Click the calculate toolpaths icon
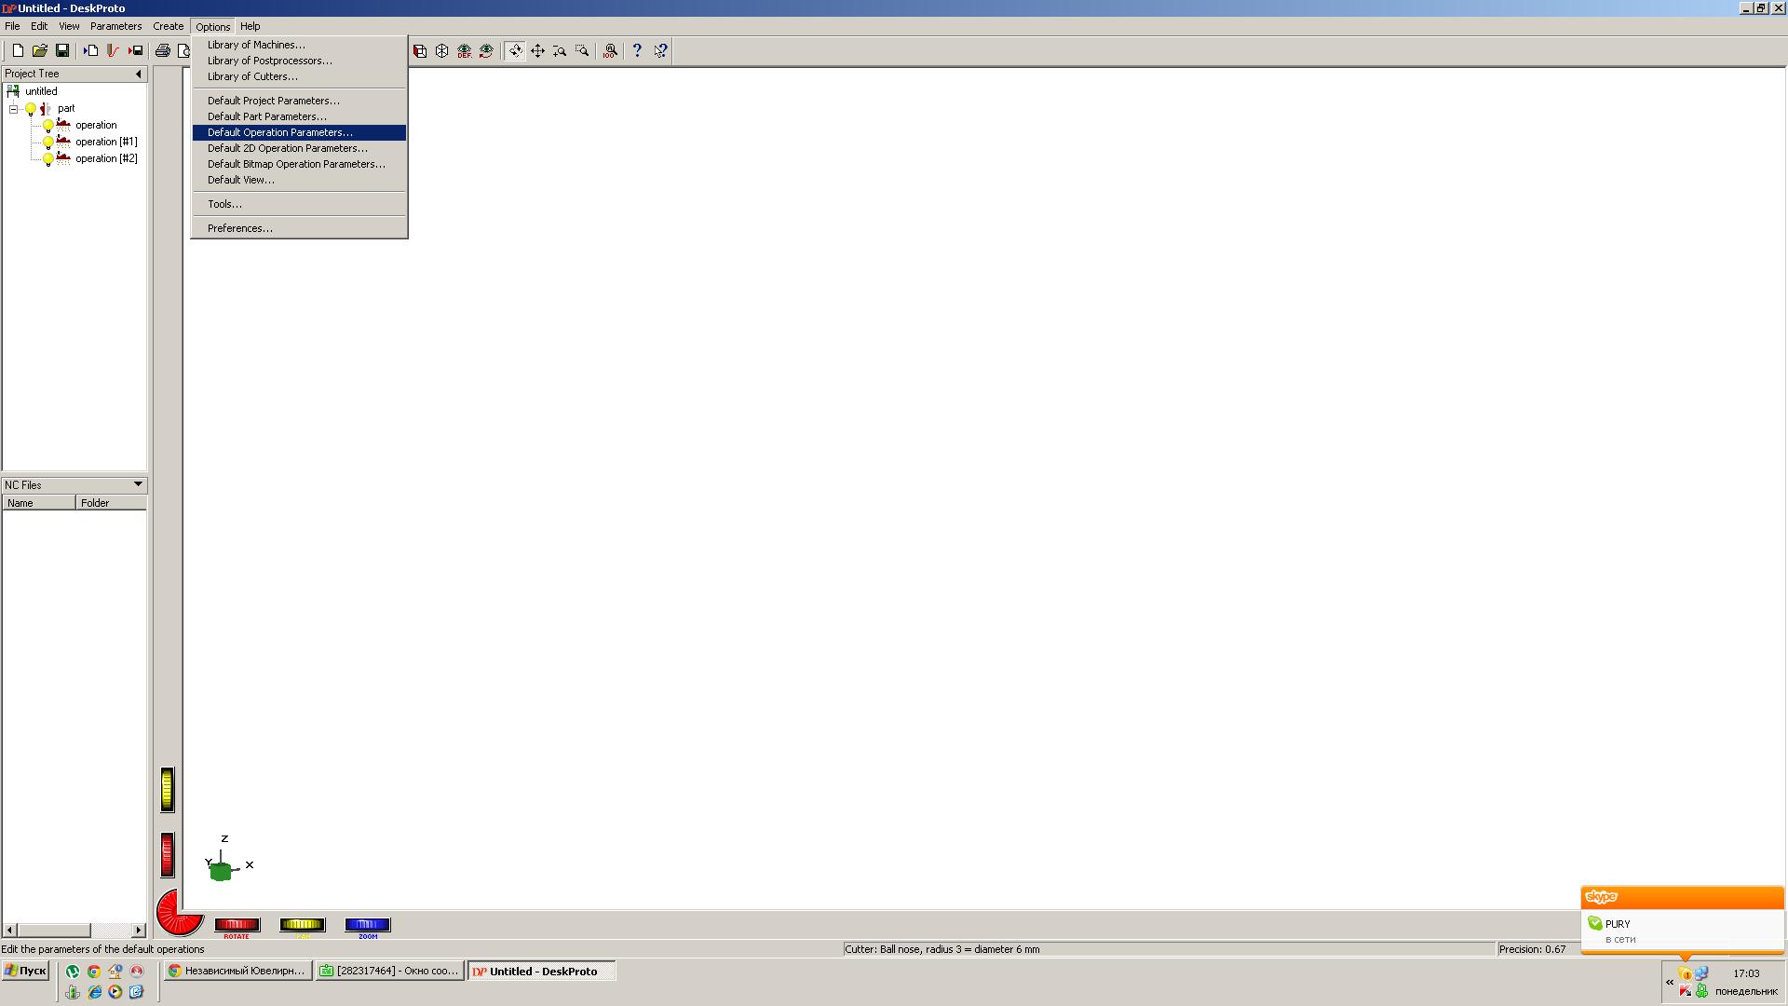 click(113, 50)
